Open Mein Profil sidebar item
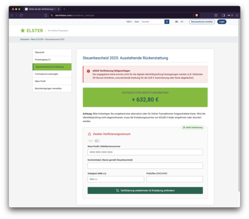 tap(52, 81)
